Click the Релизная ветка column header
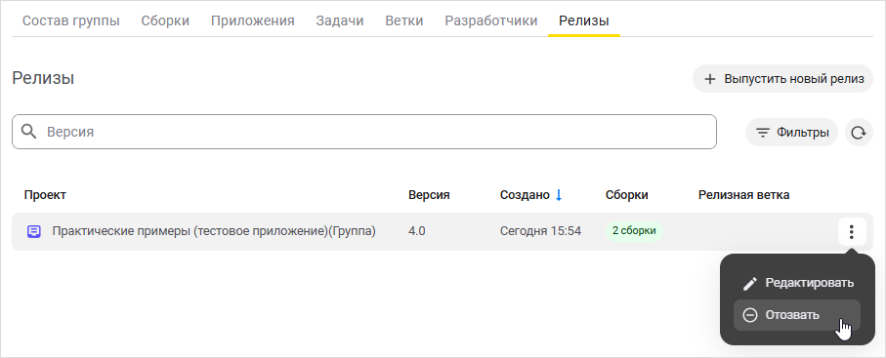This screenshot has width=886, height=358. (743, 195)
